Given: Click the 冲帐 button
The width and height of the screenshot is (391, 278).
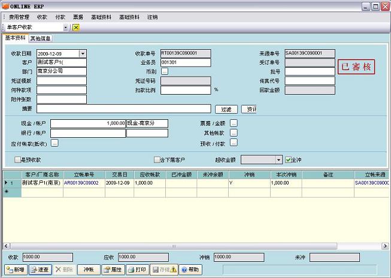Looking at the screenshot, I should tap(89, 270).
